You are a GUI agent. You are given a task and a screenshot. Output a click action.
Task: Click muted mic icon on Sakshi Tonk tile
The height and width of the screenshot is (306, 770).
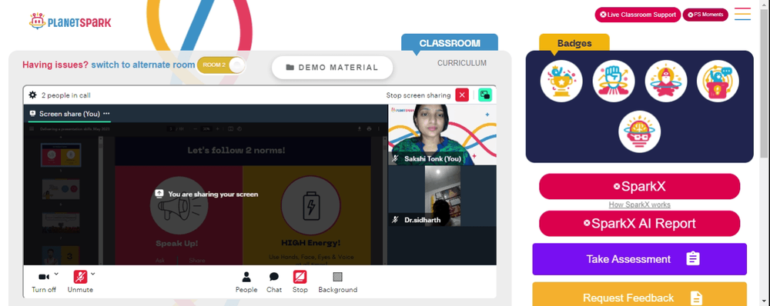point(395,158)
